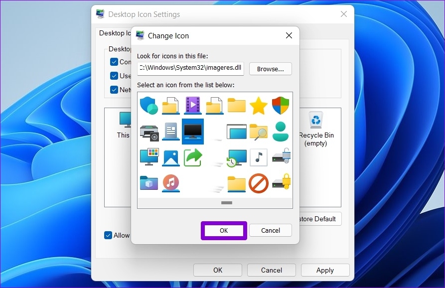Select the folder with magnifying glass icon
The width and height of the screenshot is (445, 288).
click(258, 132)
